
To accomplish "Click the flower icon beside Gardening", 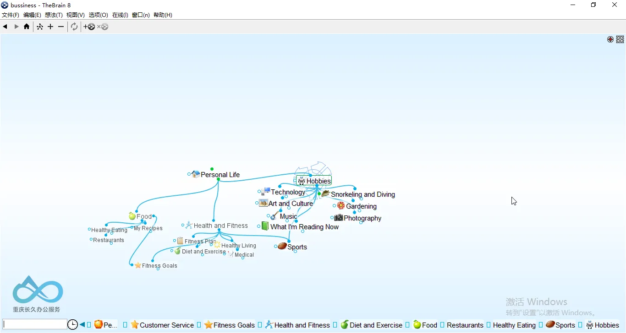I will click(x=341, y=205).
